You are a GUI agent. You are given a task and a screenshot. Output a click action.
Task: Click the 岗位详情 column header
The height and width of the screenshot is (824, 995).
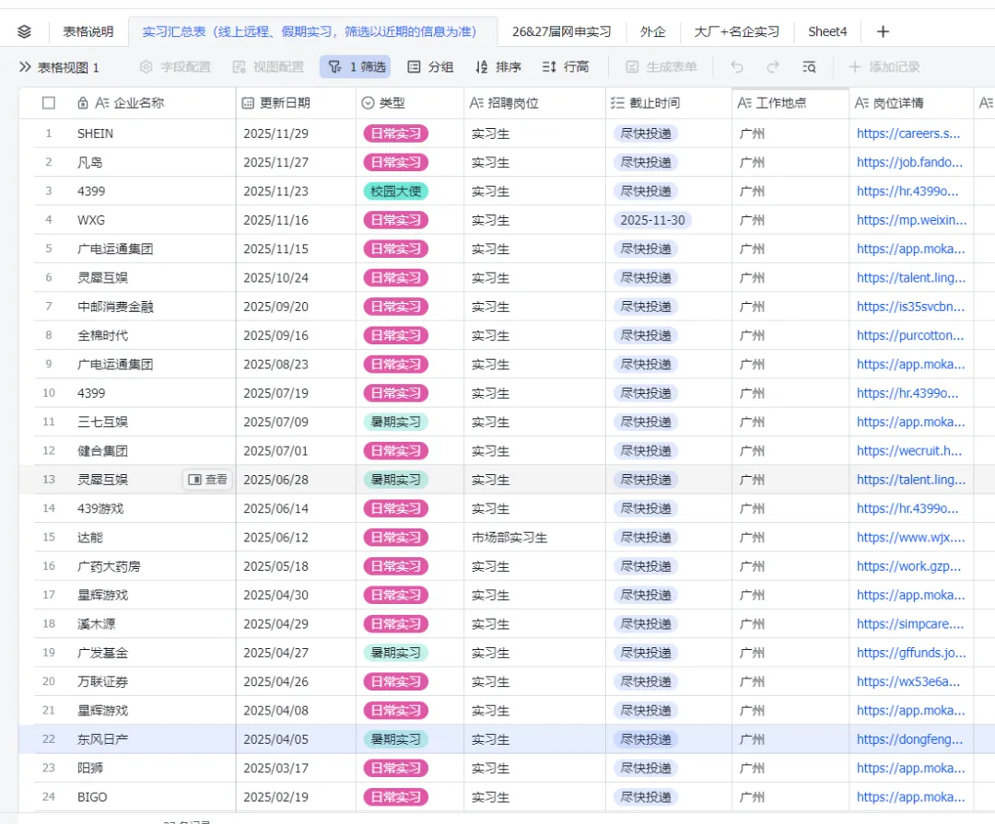(x=911, y=103)
